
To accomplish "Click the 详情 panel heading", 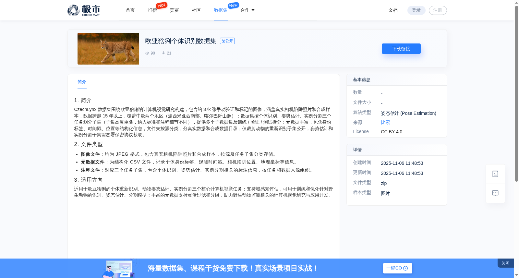I will (x=357, y=150).
